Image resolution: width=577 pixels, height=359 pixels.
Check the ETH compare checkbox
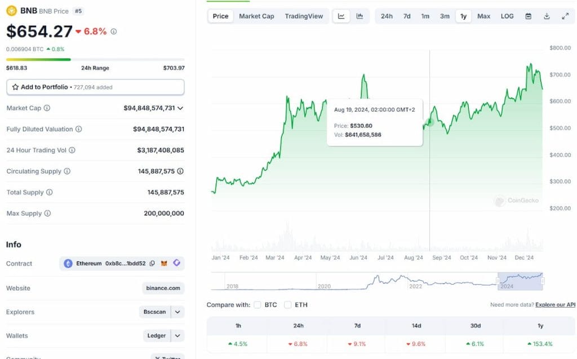(289, 305)
